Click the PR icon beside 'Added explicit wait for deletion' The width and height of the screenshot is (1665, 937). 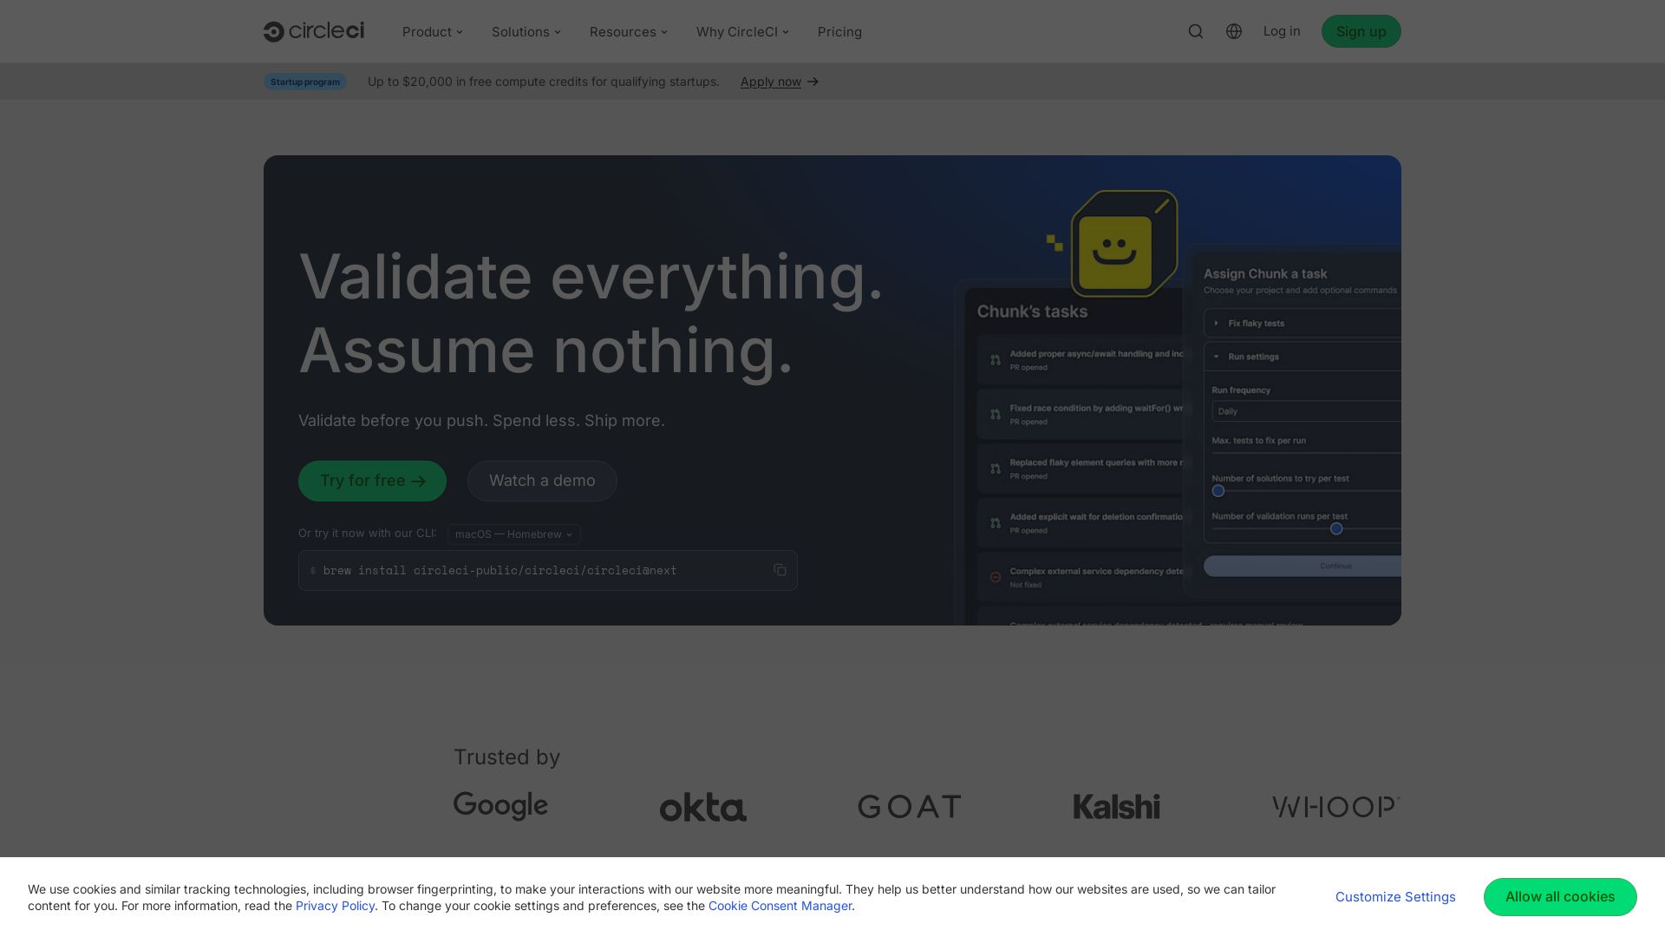point(996,523)
